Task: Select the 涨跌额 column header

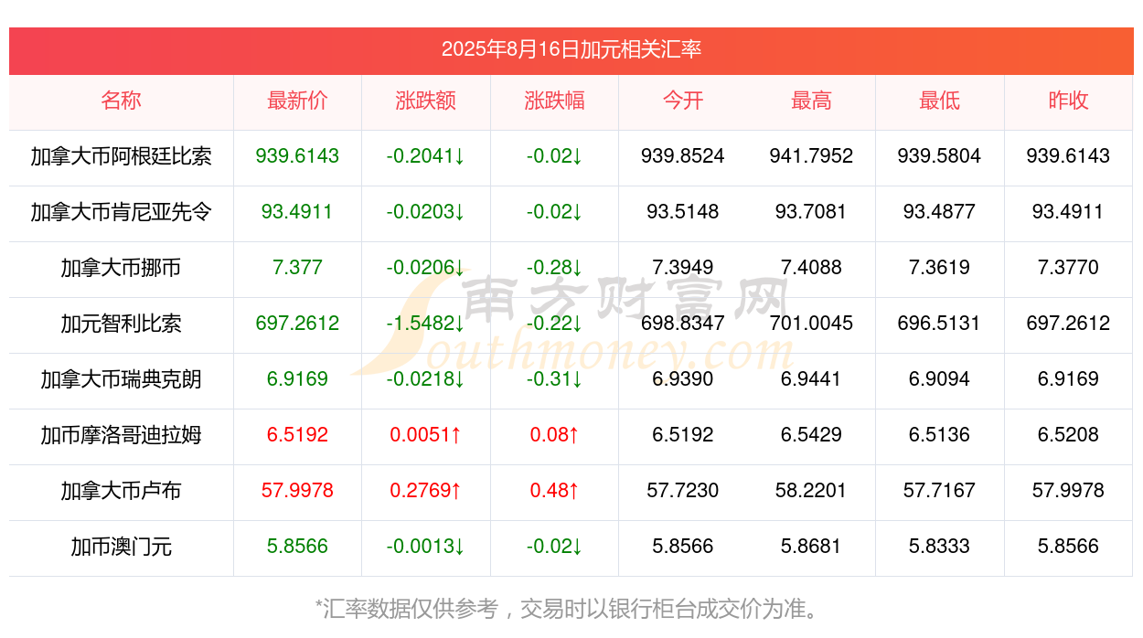Action: coord(426,101)
